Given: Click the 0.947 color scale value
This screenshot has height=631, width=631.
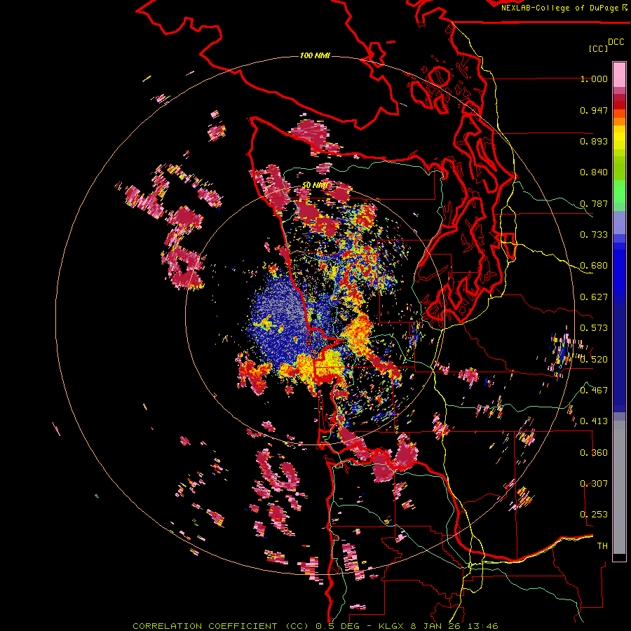Looking at the screenshot, I should (594, 110).
